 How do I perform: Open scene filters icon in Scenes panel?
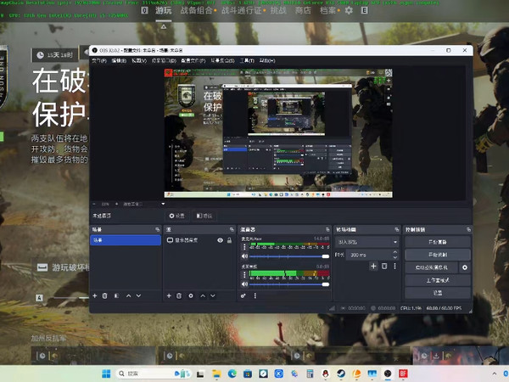116,296
